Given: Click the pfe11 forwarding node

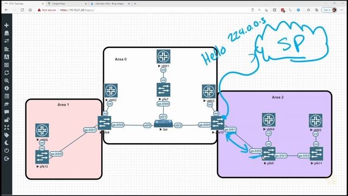Looking at the screenshot, I should coord(316,154).
